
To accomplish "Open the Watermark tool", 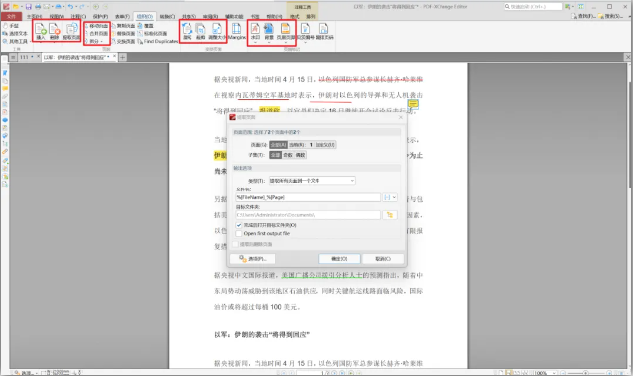I will click(255, 31).
